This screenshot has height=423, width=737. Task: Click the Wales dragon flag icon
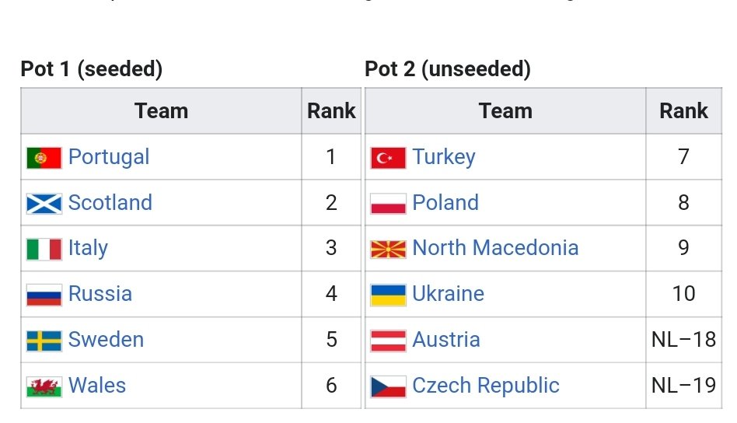click(x=44, y=386)
